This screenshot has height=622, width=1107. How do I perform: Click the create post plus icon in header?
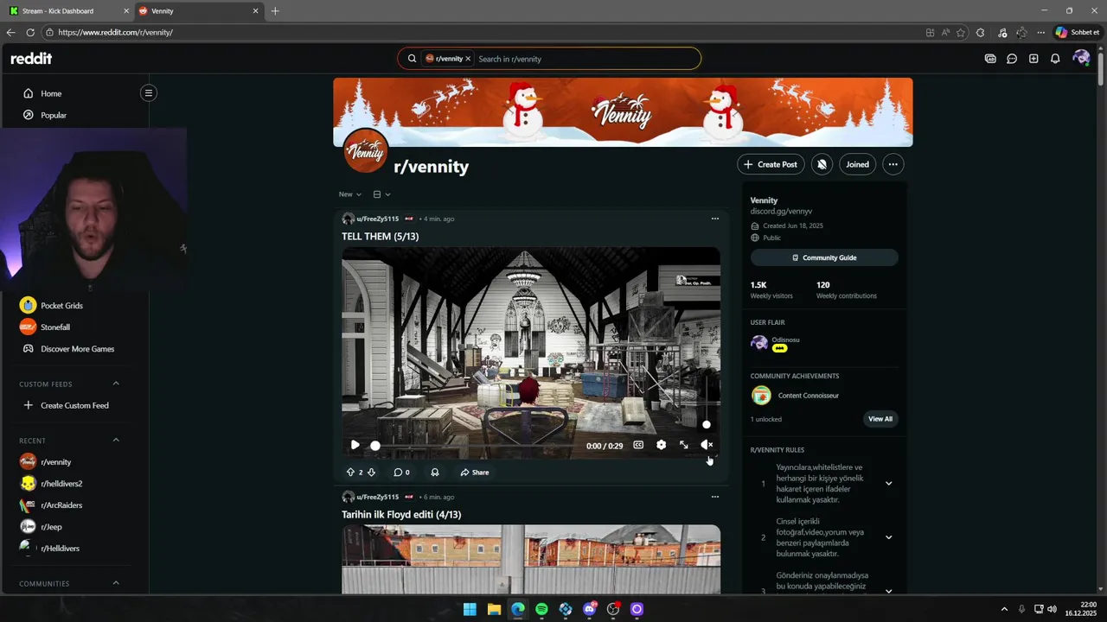pos(1033,59)
